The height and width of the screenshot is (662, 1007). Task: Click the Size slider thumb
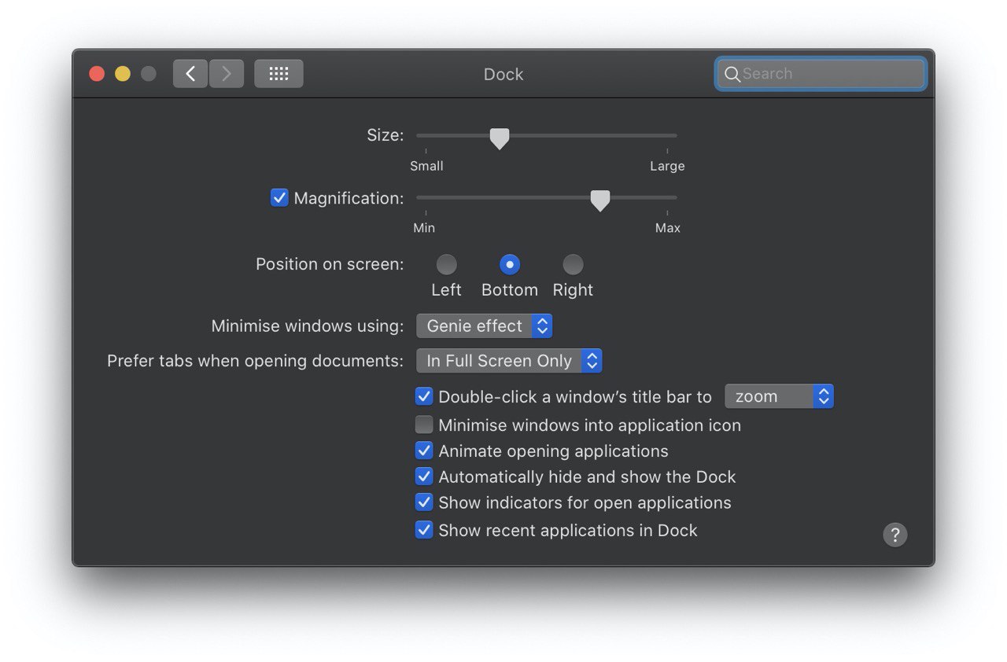(500, 138)
